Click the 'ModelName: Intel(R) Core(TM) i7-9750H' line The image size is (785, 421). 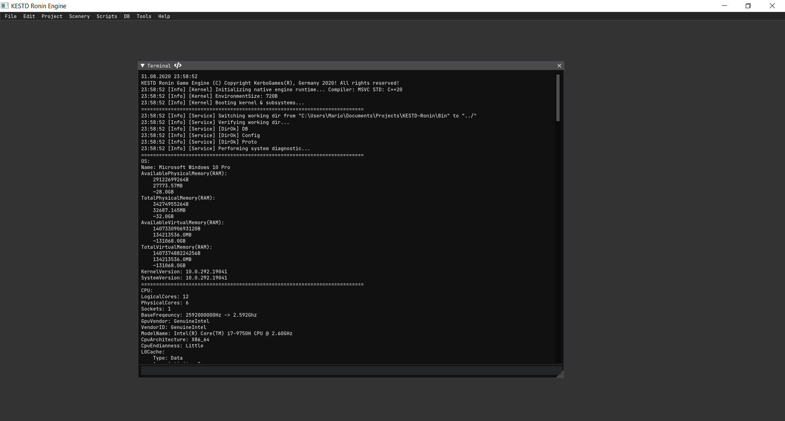(x=217, y=333)
